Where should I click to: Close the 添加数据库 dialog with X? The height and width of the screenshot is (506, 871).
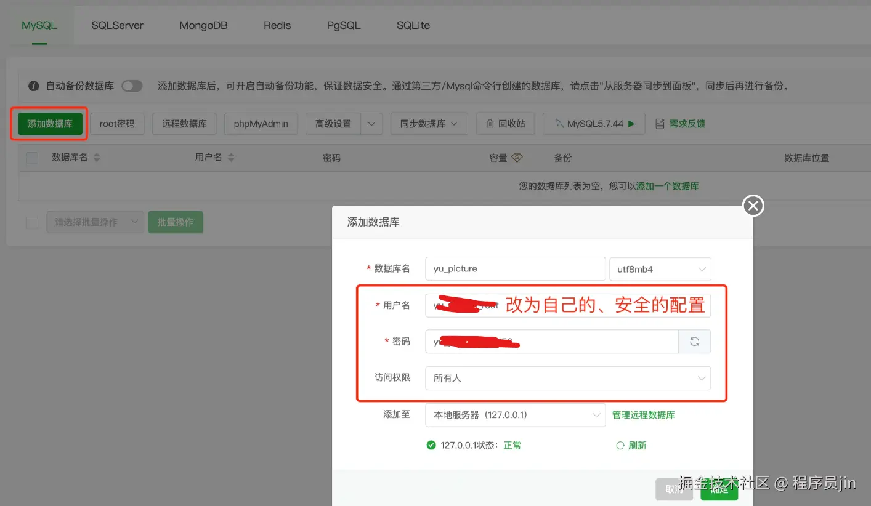[x=753, y=206]
